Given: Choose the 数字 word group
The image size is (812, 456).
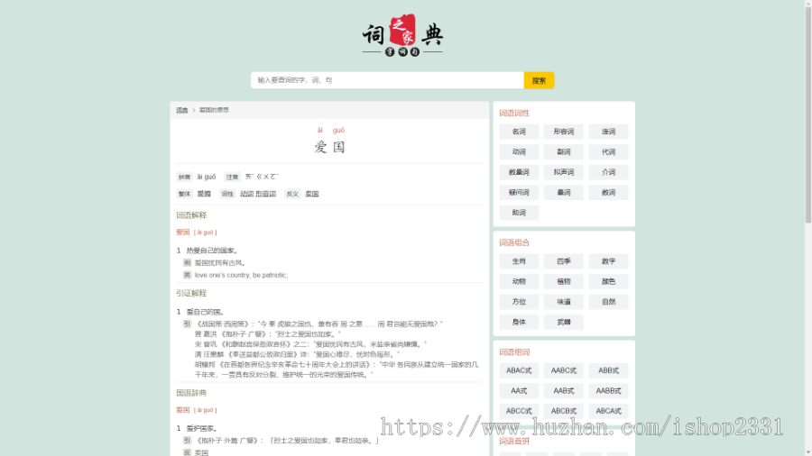Looking at the screenshot, I should point(608,261).
